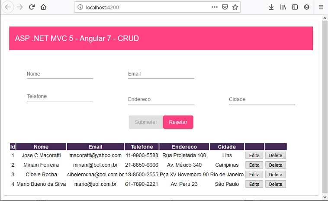Screen dimensions: 328x201
Task: Click the Email column header in table
Action: coord(96,147)
